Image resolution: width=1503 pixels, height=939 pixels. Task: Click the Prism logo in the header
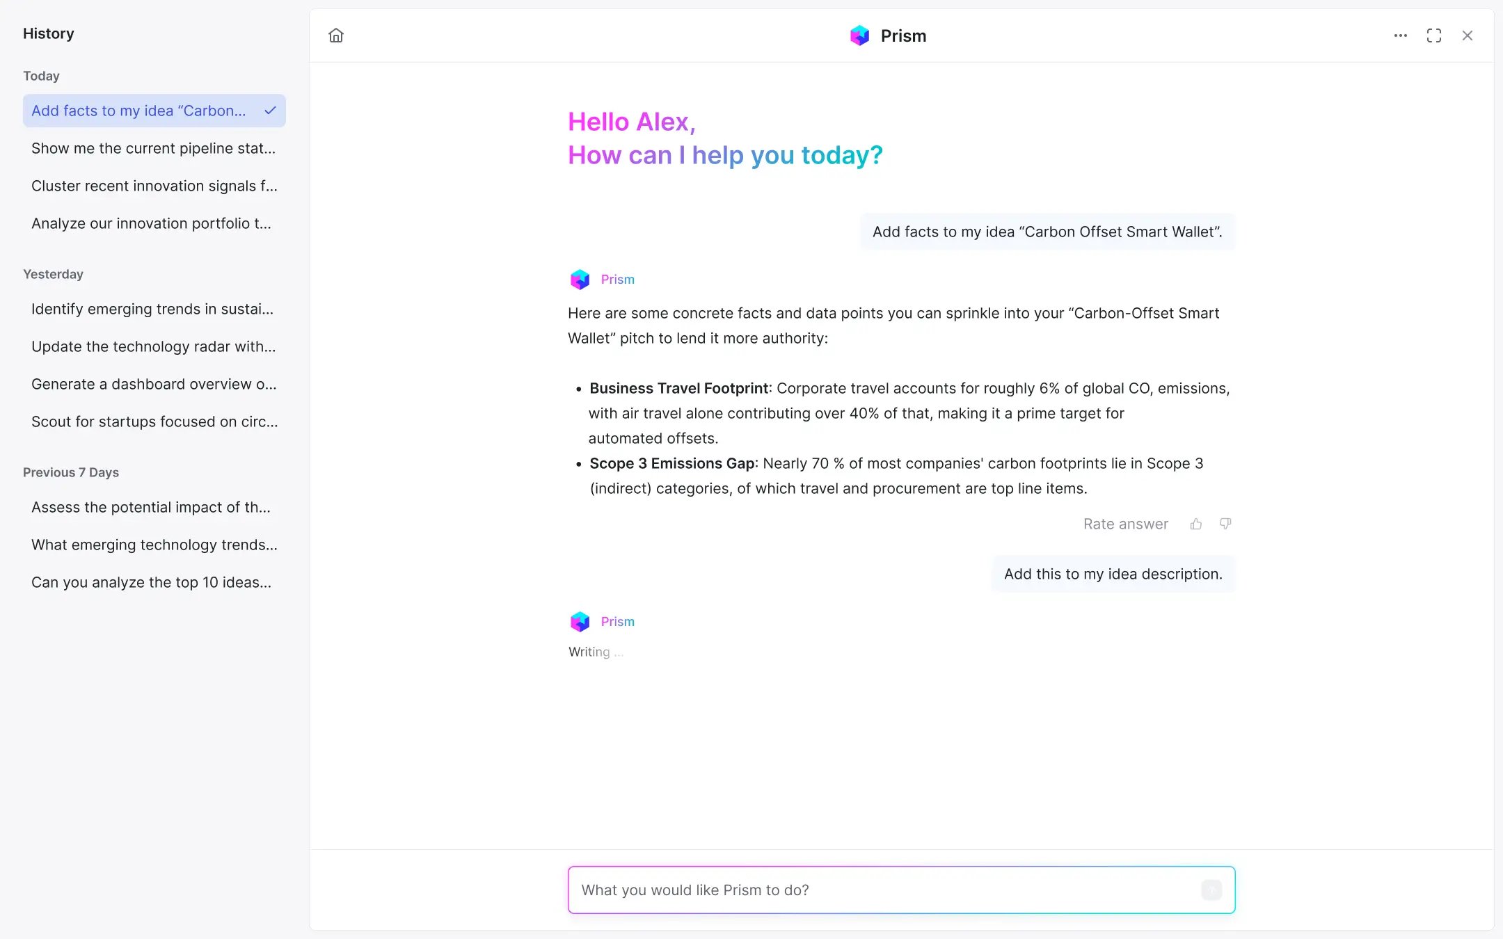[860, 35]
